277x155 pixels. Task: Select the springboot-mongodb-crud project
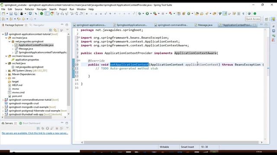tap(24, 103)
